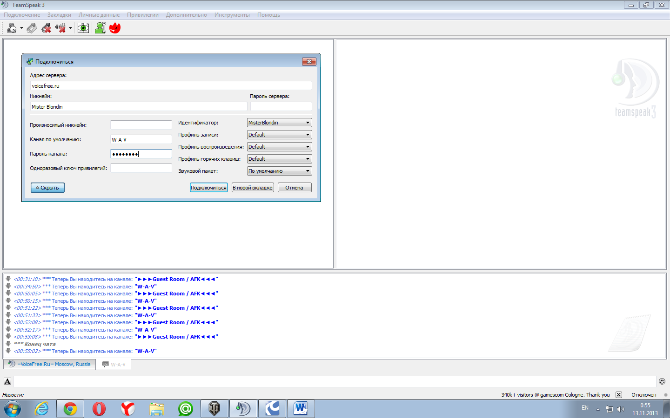Viewport: 670px width, 418px height.
Task: Focus the server password field
Action: (281, 106)
